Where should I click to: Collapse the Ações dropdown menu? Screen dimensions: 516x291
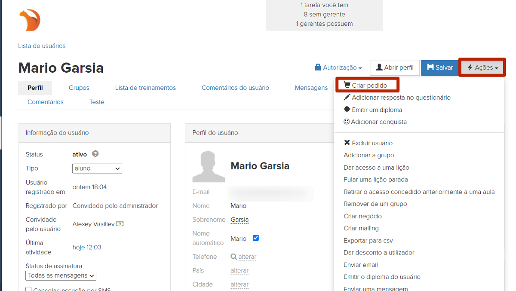[x=482, y=67]
